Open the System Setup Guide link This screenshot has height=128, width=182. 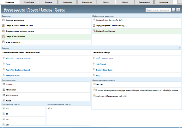[x=104, y=70]
